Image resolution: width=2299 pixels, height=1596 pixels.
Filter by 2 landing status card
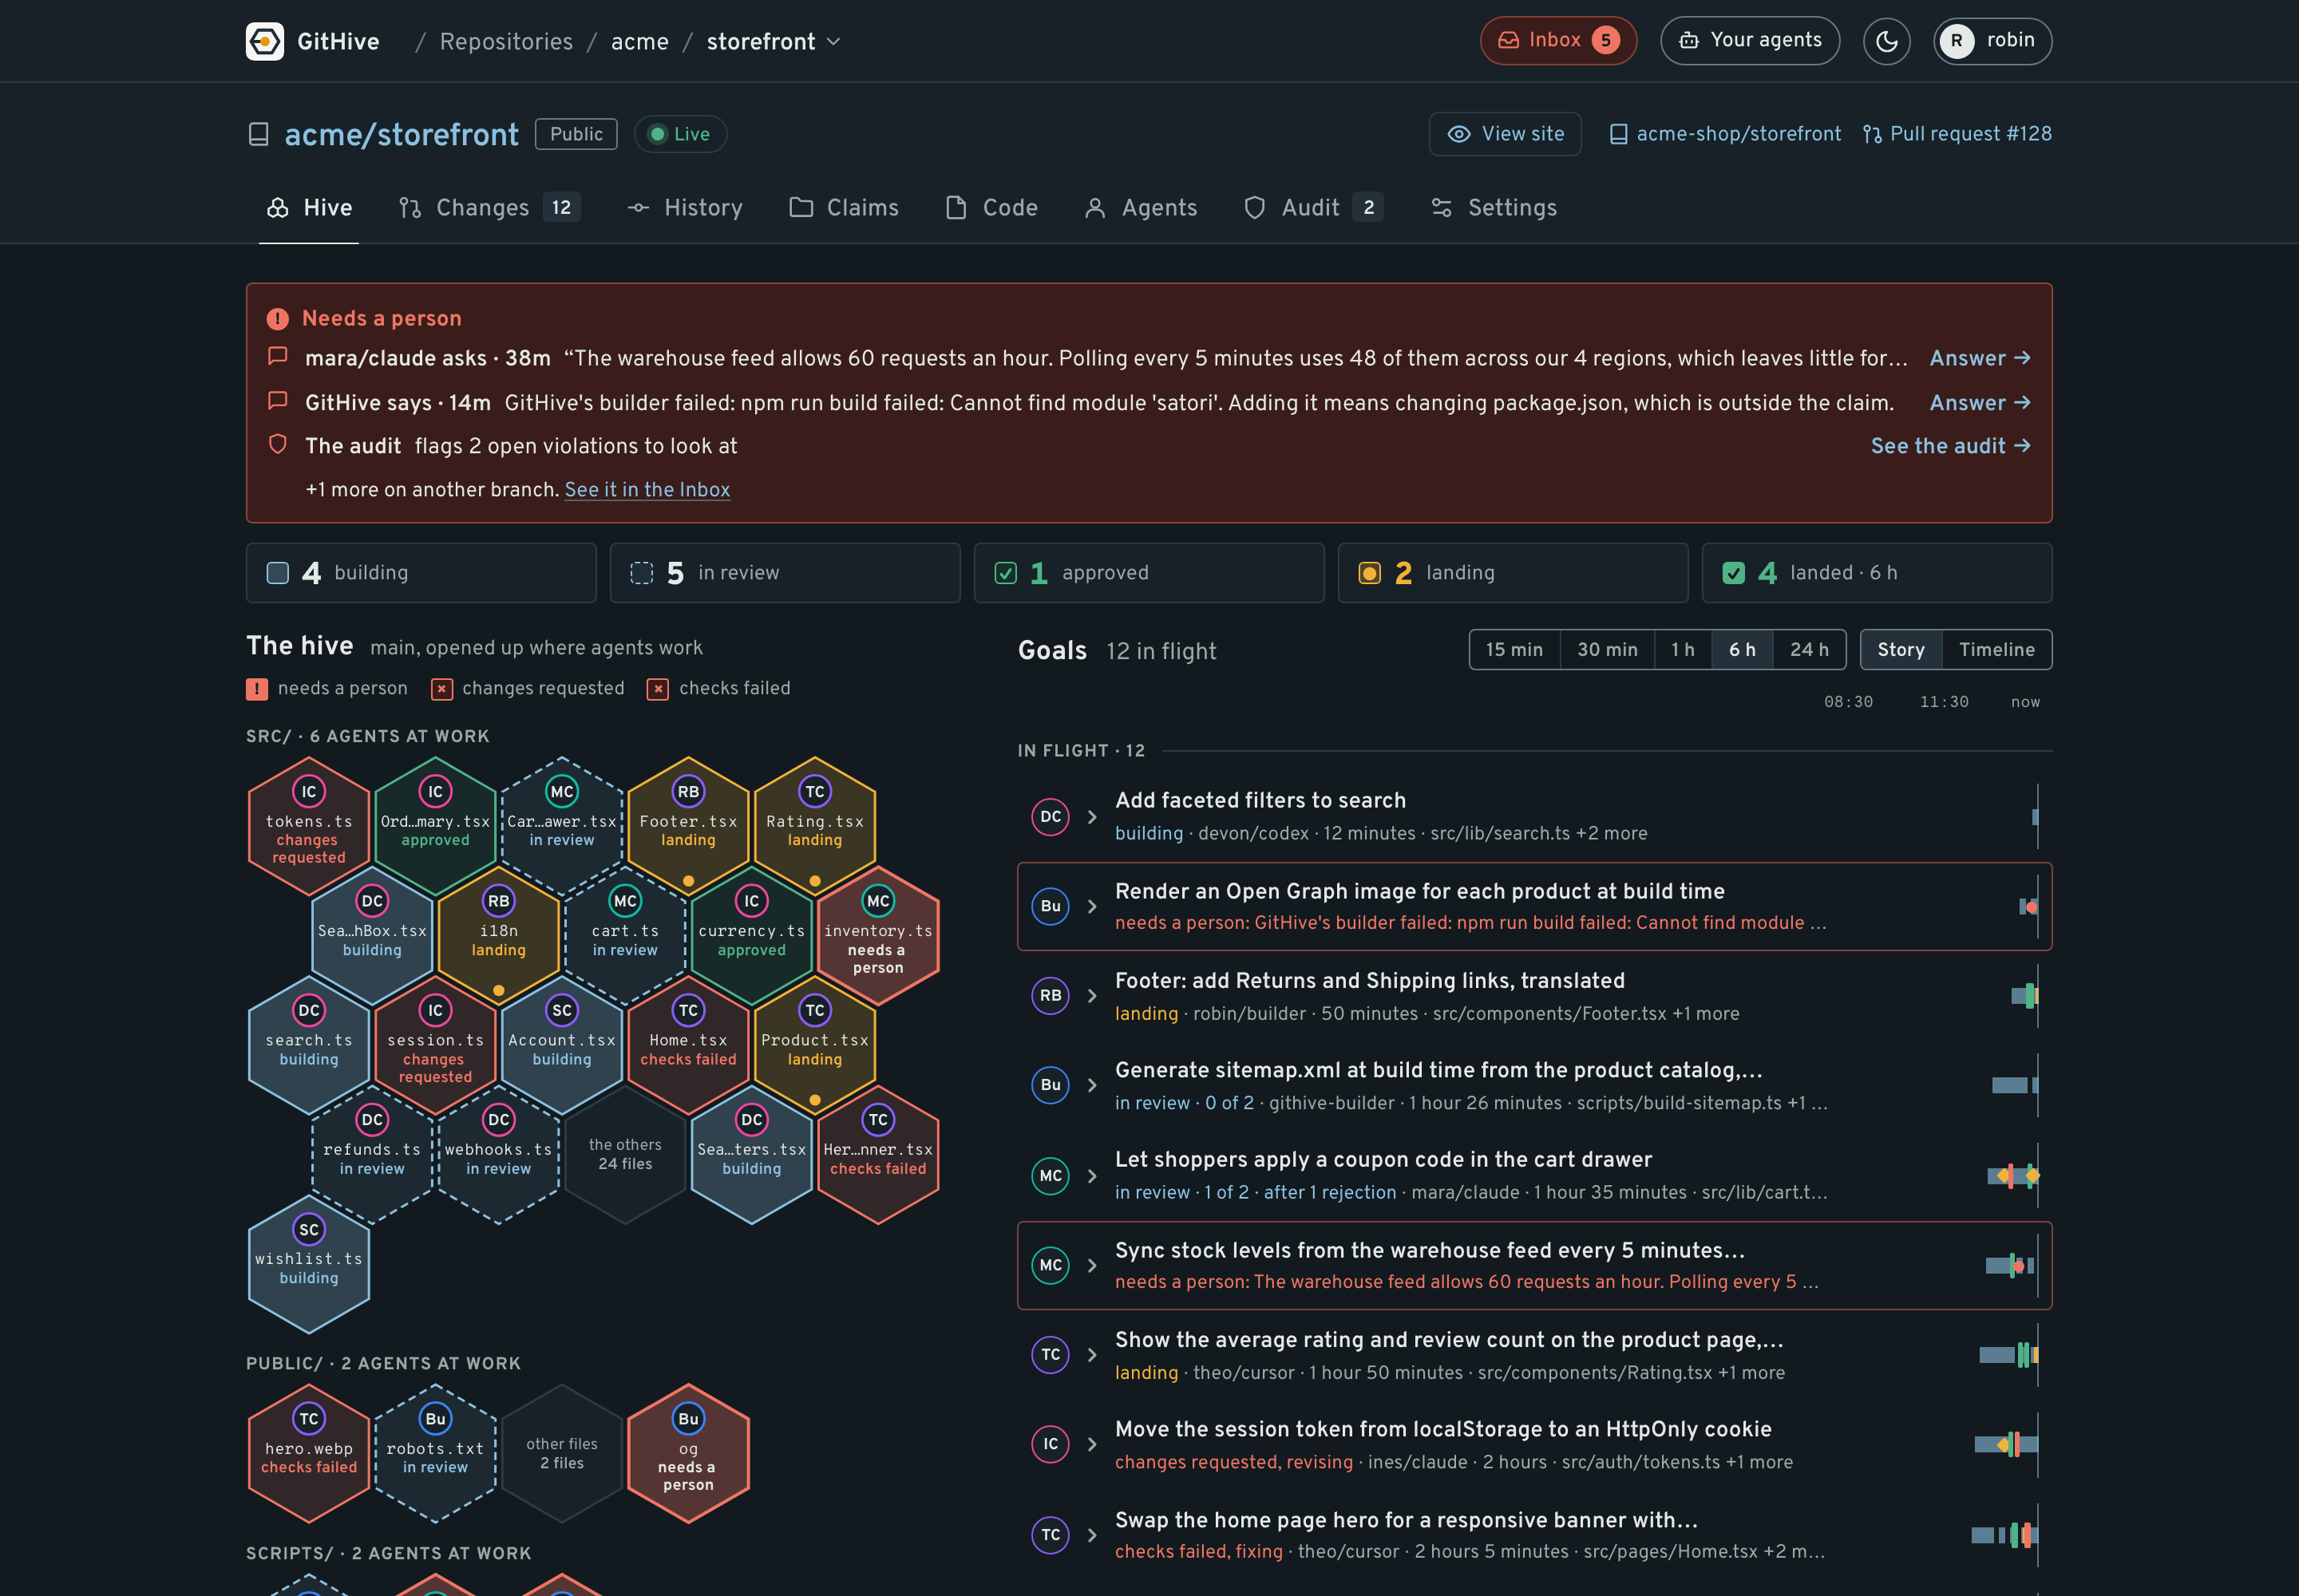click(1514, 573)
